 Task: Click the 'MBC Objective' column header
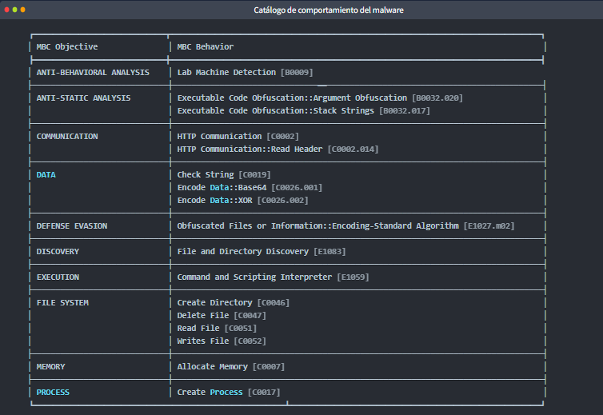pos(67,46)
